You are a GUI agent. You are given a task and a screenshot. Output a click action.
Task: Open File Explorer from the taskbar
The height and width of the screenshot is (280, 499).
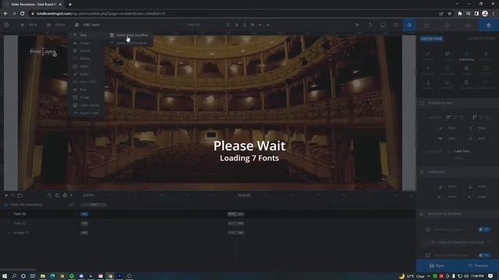pyautogui.click(x=43, y=276)
